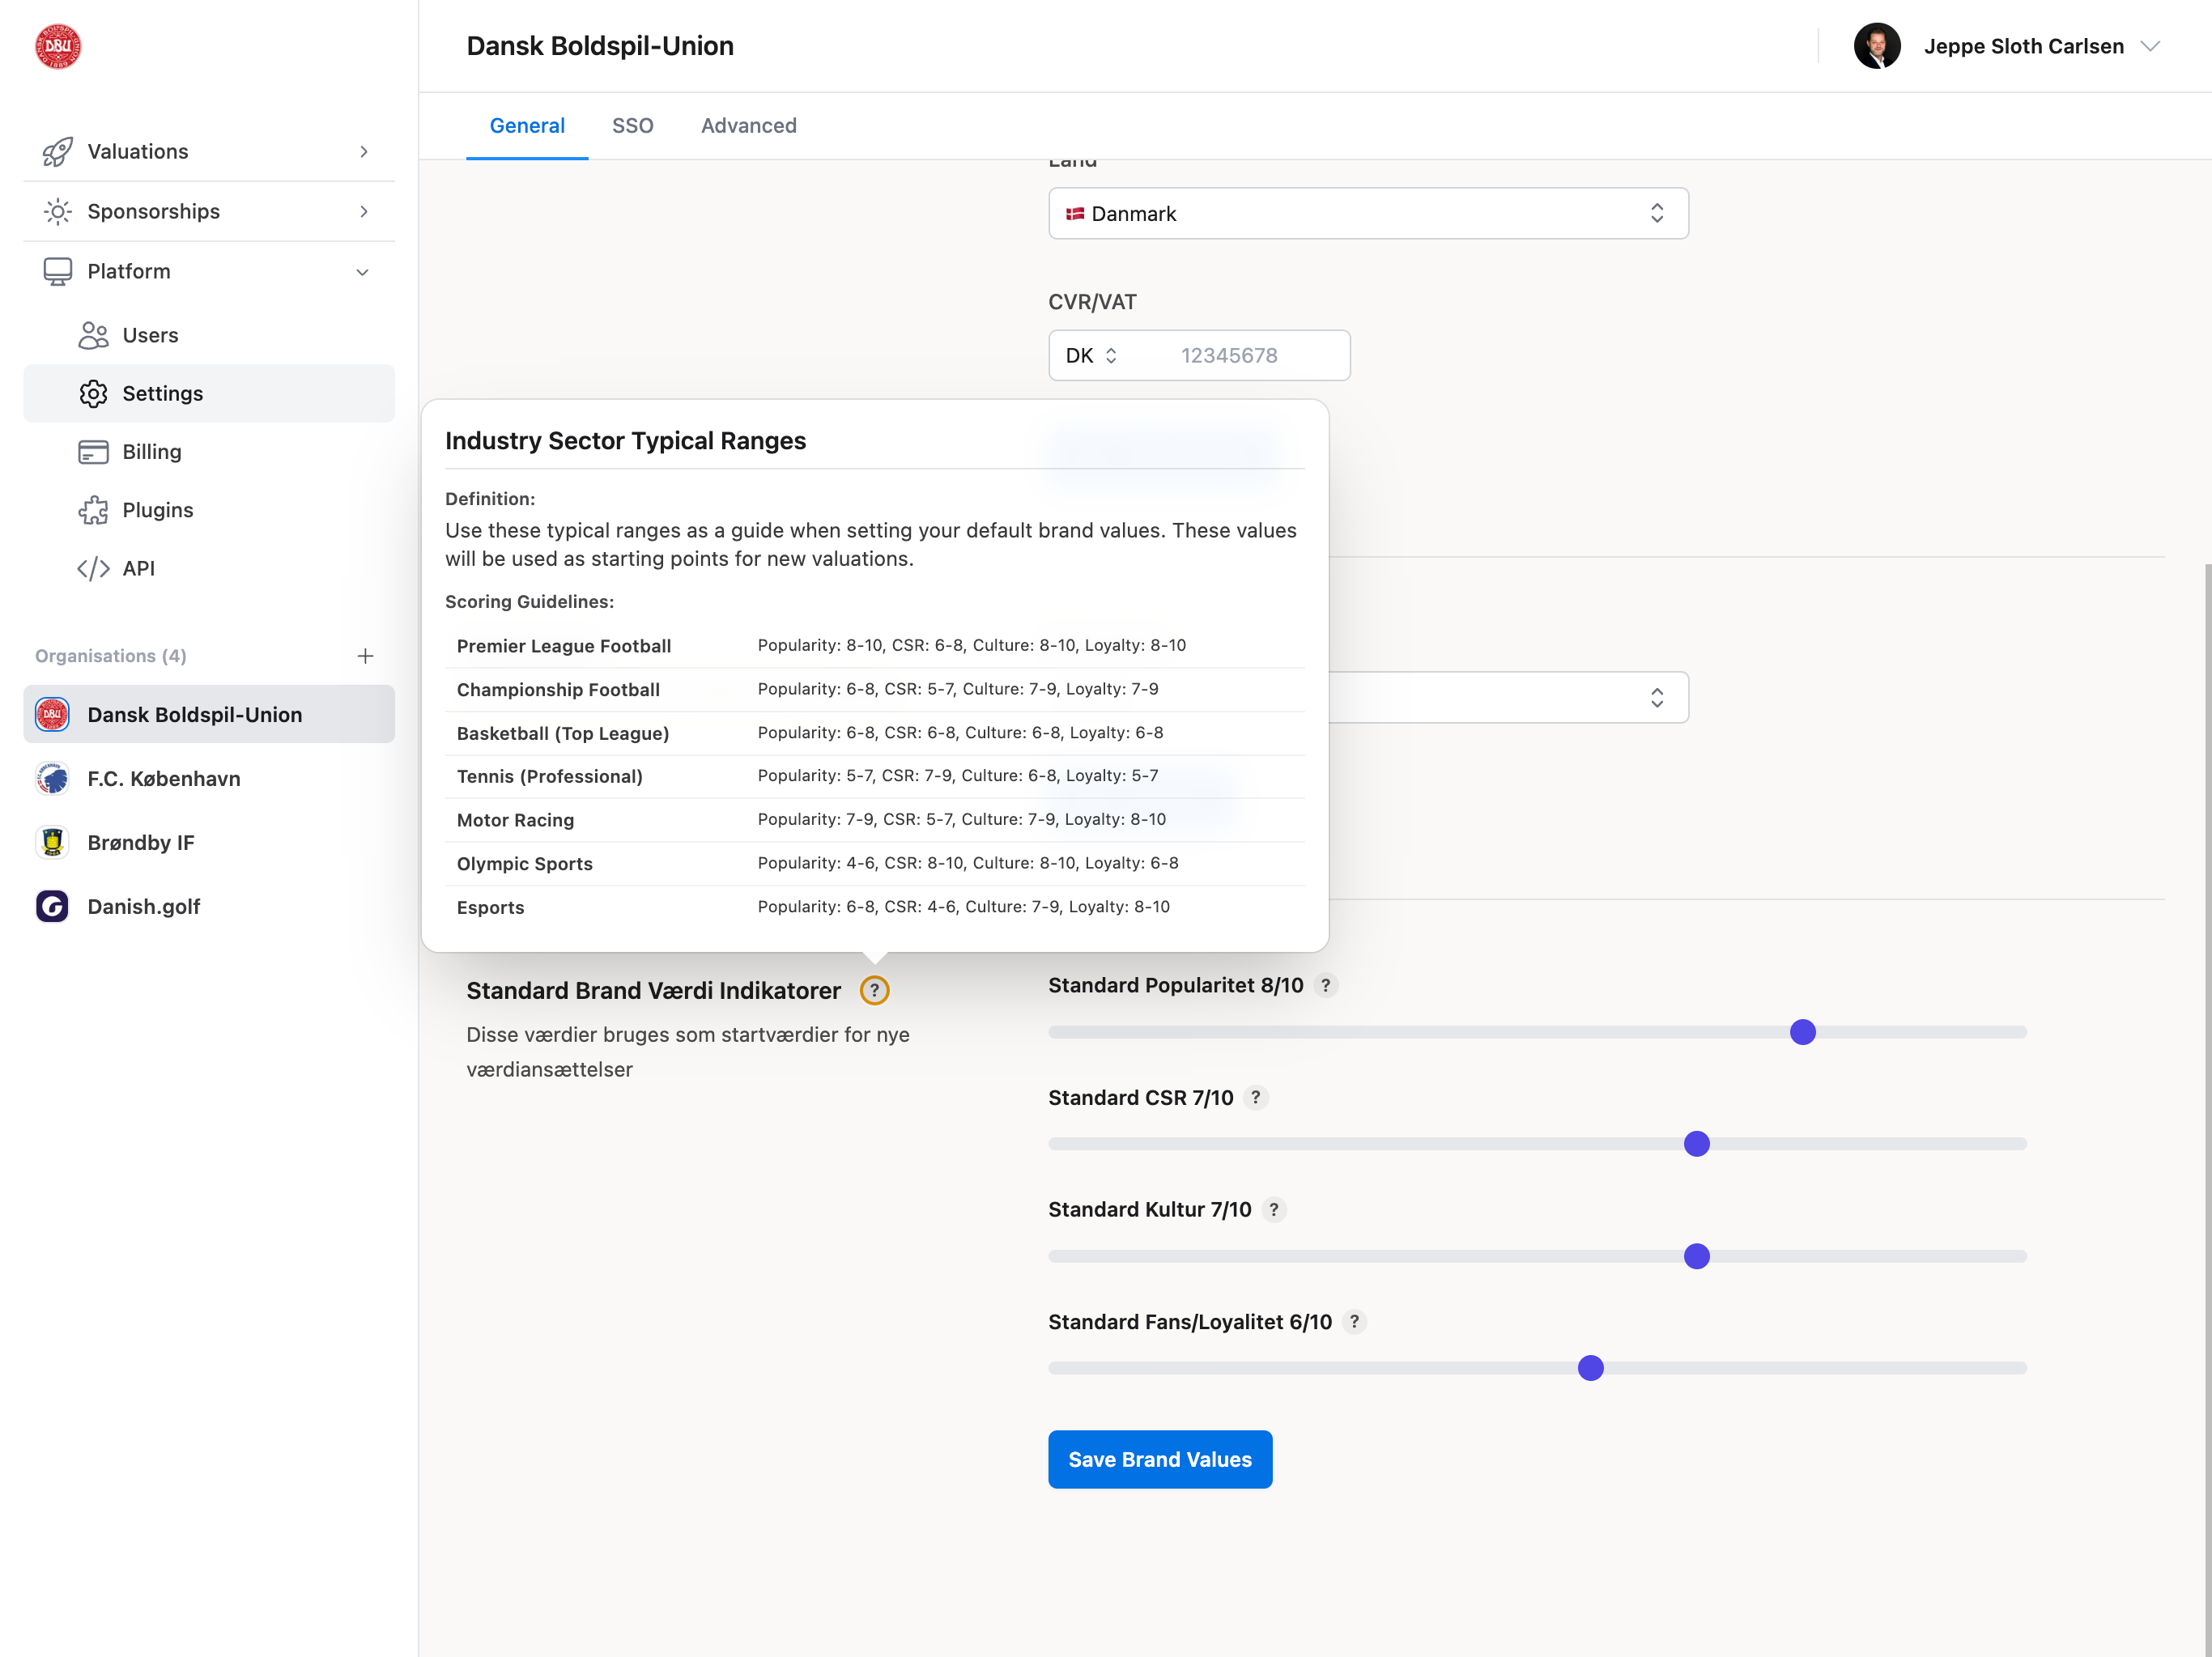This screenshot has height=1657, width=2212.
Task: Click the question mark beside Standard CSR
Action: point(1255,1097)
